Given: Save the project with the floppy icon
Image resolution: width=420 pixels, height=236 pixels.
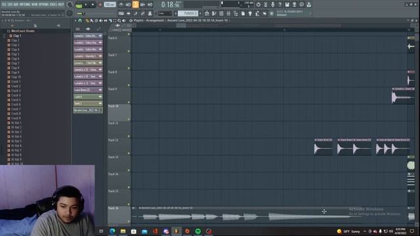Looking at the screenshot, I should 287,5.
